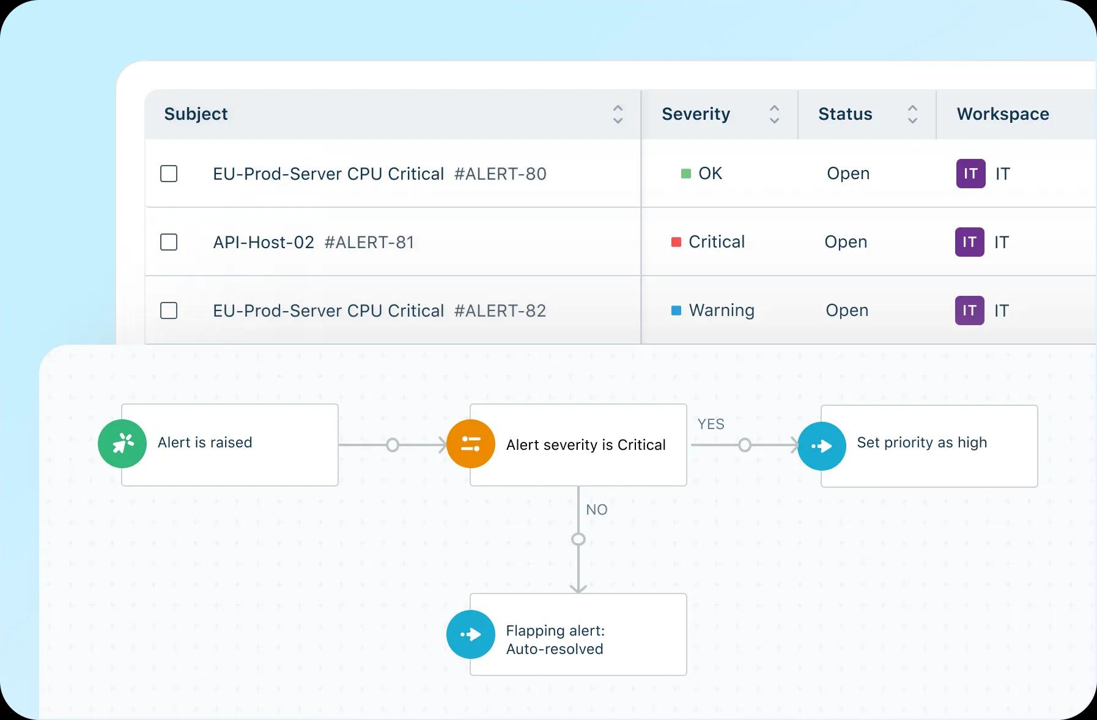Click the NO branch label
Screen dimensions: 1097x720
click(x=597, y=510)
